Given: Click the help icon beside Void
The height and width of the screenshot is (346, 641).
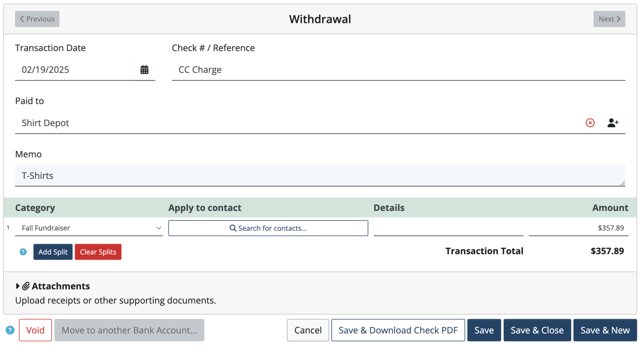Looking at the screenshot, I should [9, 330].
